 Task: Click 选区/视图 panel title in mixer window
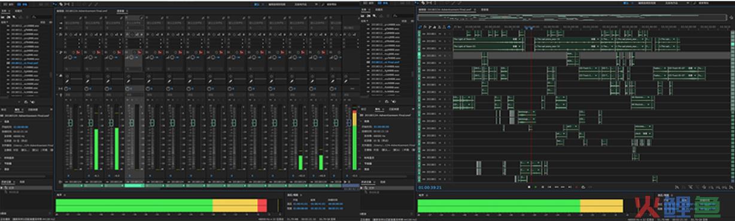[293, 194]
